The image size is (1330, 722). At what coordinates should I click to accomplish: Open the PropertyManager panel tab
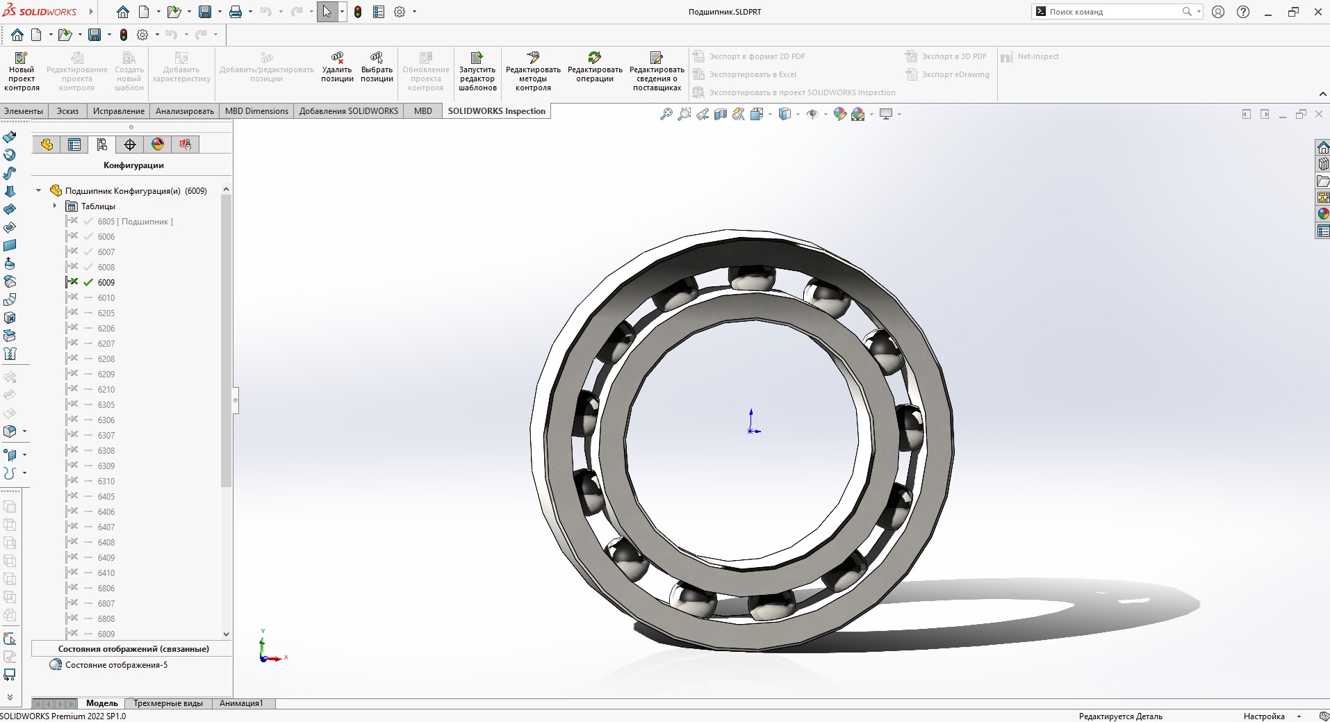(x=74, y=145)
